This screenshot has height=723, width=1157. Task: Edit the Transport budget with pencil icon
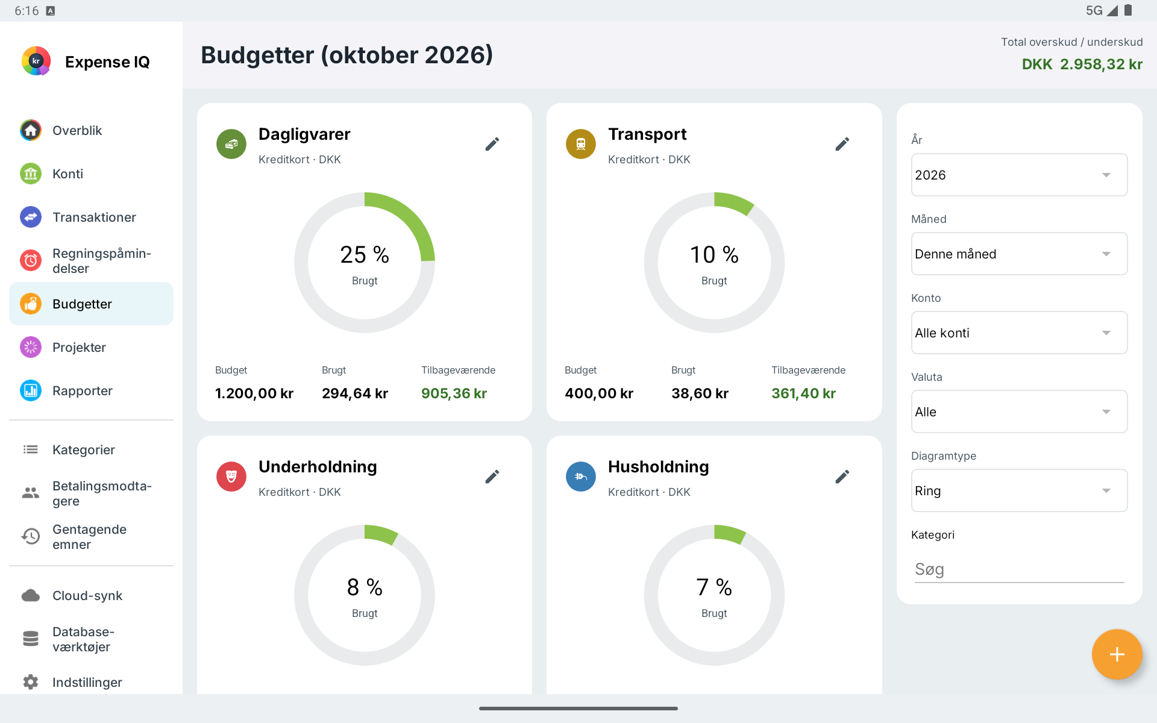pos(842,144)
